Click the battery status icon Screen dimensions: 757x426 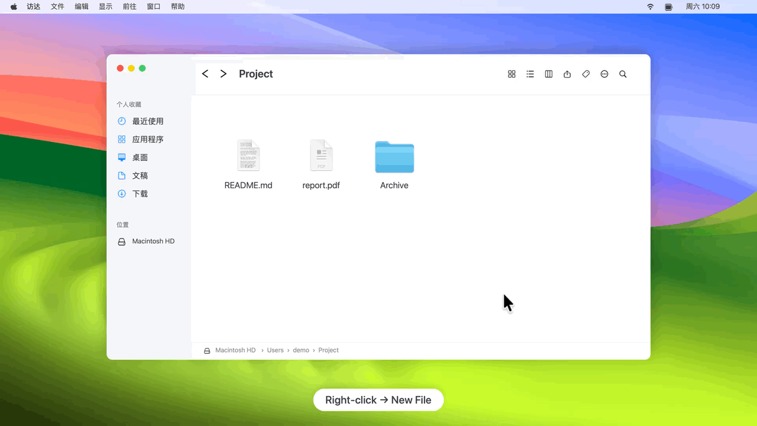pos(669,7)
